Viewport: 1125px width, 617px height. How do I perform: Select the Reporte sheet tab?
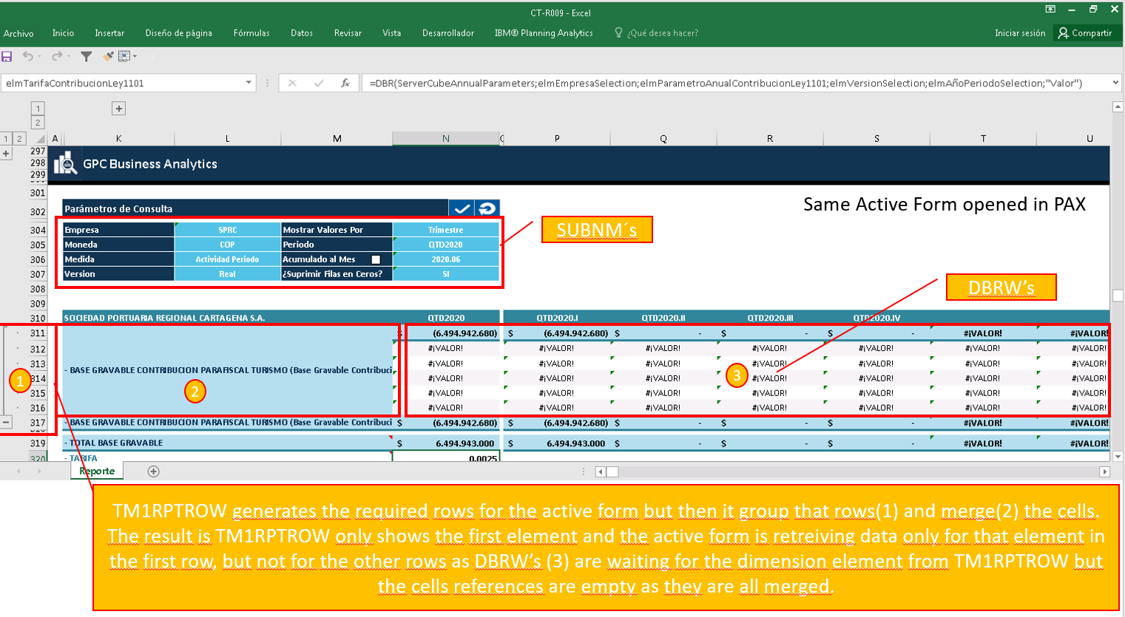[97, 471]
